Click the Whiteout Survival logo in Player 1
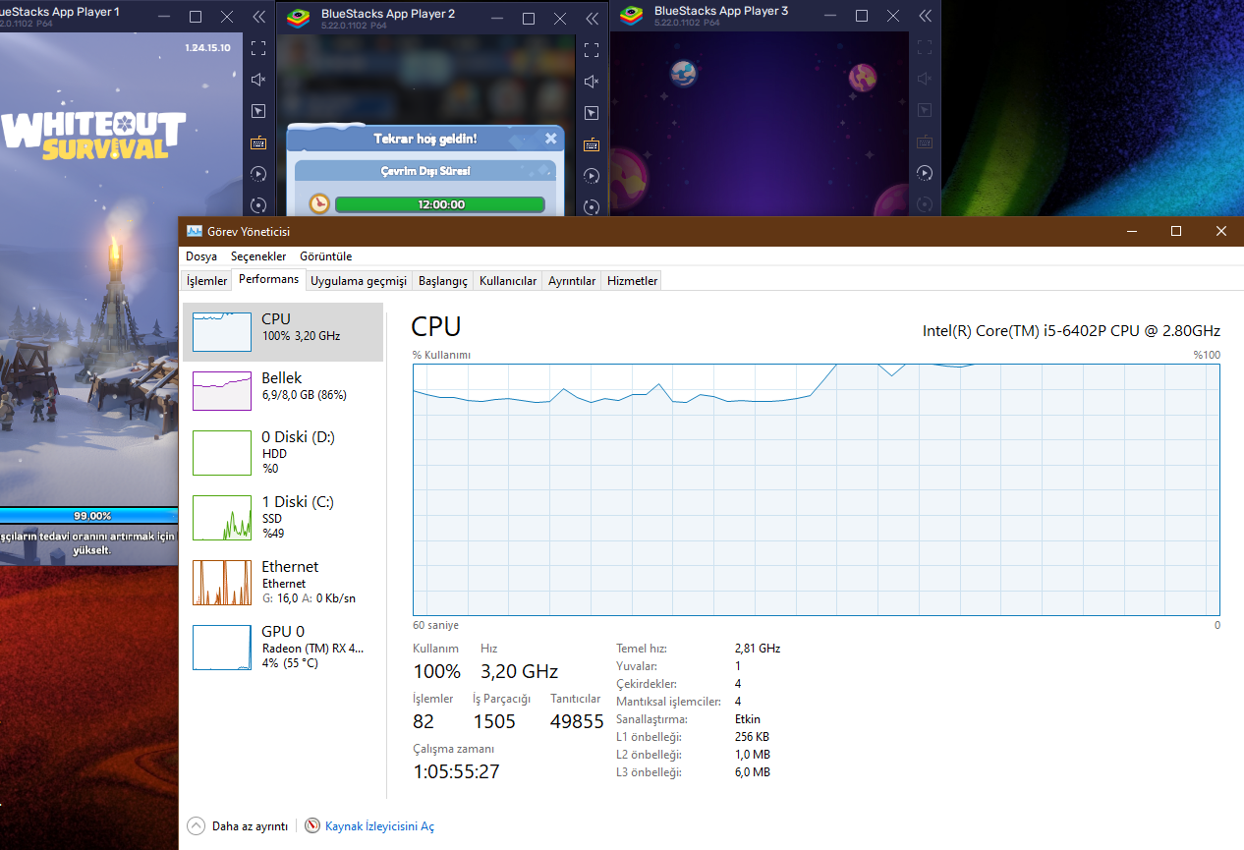 [92, 135]
